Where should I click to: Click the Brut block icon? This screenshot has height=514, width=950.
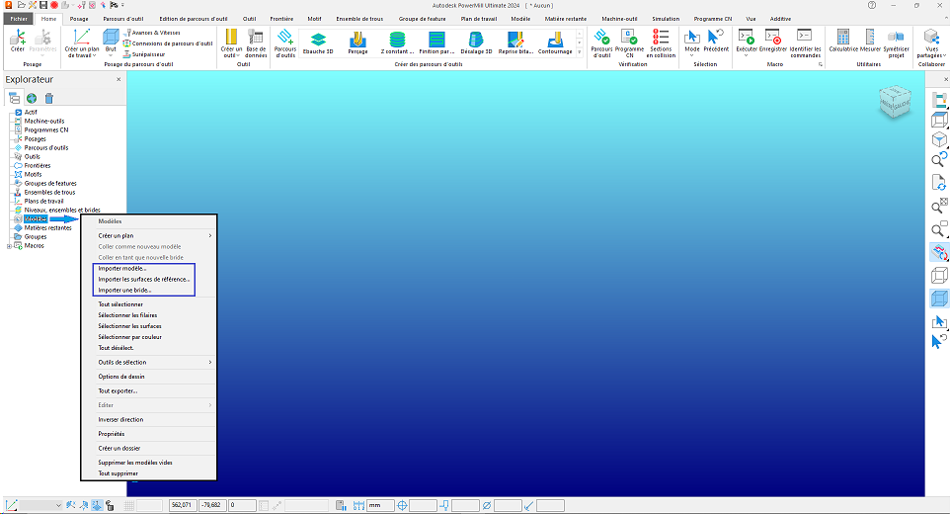[111, 38]
